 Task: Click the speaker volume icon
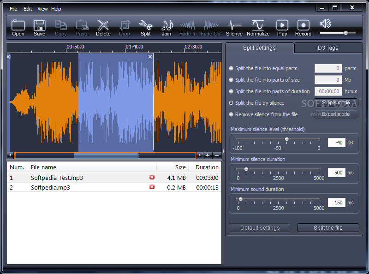[326, 24]
